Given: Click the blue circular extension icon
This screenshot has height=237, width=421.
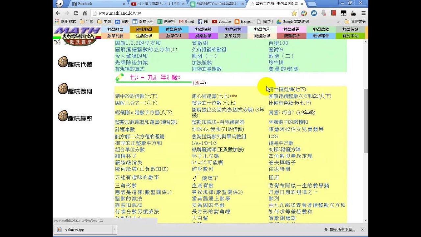Looking at the screenshot, I should (314, 13).
